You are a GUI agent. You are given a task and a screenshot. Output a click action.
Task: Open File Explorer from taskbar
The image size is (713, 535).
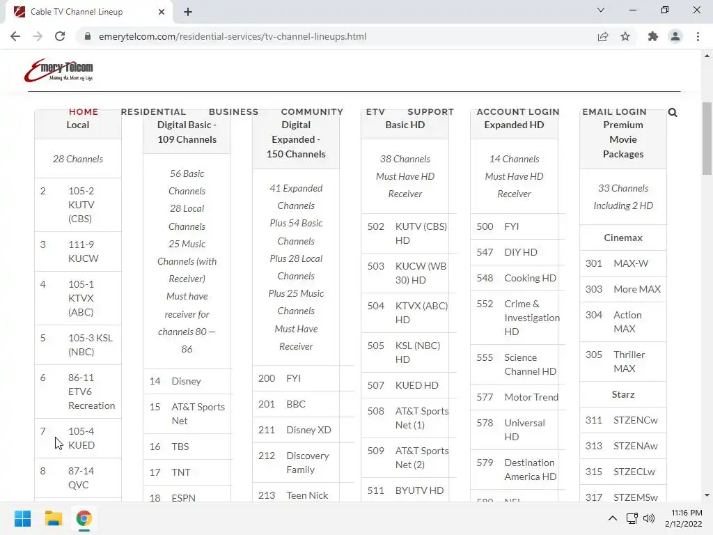pos(53,518)
